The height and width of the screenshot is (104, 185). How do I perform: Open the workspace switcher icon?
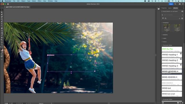point(183,4)
